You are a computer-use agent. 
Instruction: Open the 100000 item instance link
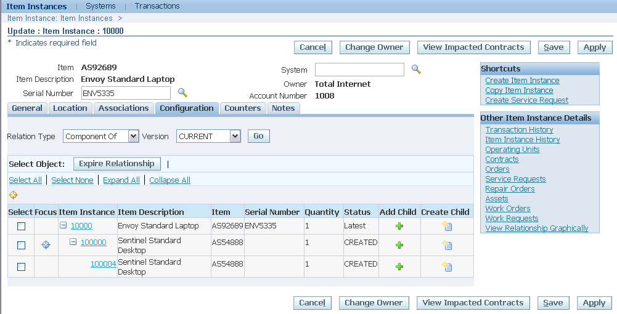coord(93,242)
